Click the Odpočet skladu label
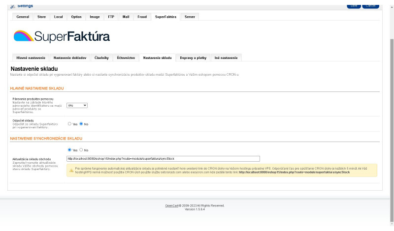 point(23,120)
